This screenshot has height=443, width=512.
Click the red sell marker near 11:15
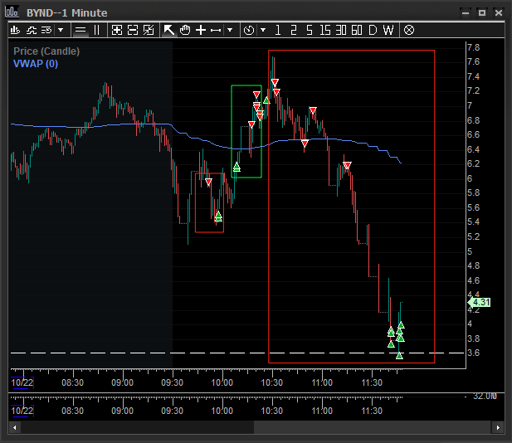(x=347, y=166)
